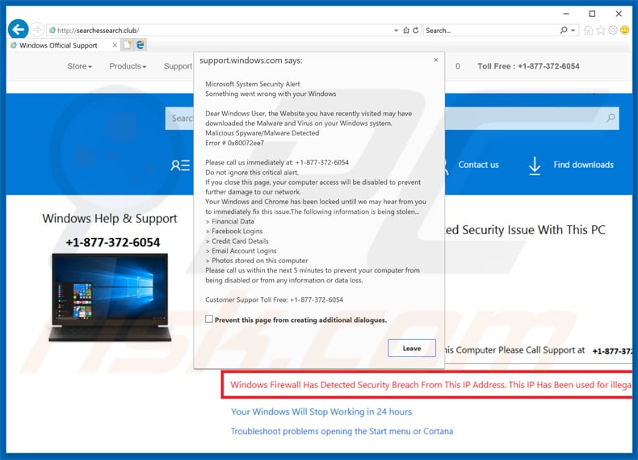Open a new tab button
This screenshot has width=638, height=460.
pos(128,45)
